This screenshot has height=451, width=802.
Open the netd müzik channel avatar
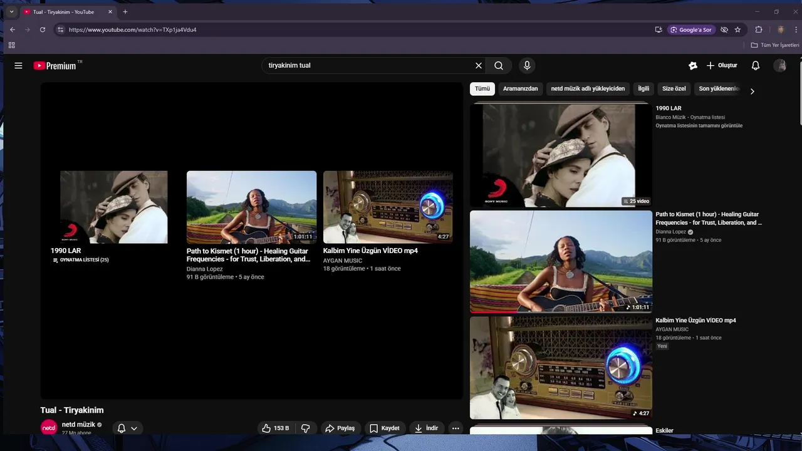49,428
